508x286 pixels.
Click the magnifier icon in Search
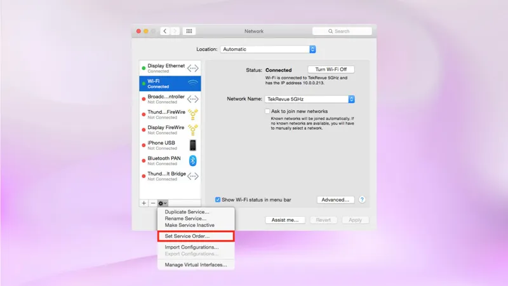pos(330,31)
